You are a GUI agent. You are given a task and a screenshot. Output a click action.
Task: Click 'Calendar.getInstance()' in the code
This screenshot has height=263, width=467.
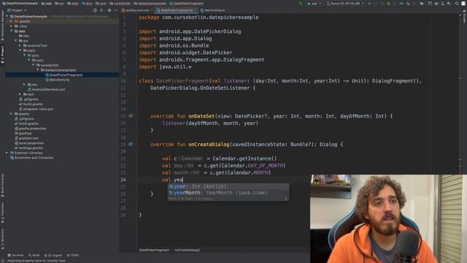click(x=244, y=159)
